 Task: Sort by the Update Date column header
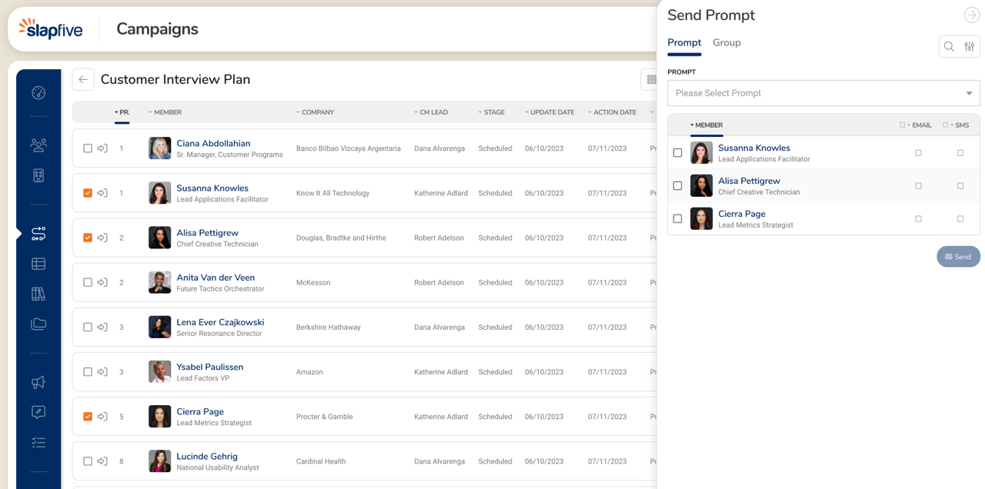(x=552, y=112)
